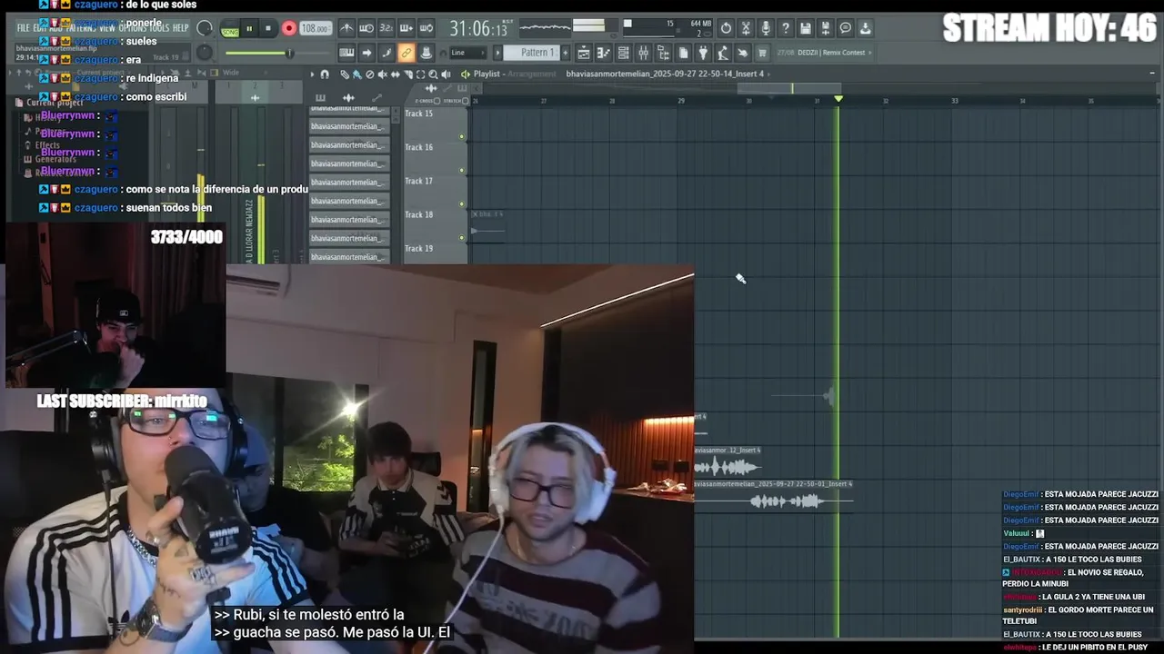The image size is (1164, 654).
Task: Open the TOOLS menu
Action: (158, 28)
